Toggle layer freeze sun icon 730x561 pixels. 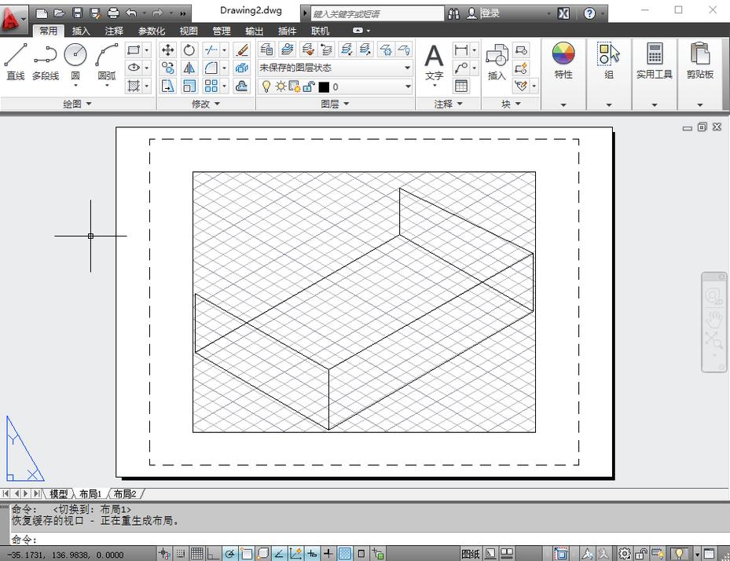(x=281, y=86)
